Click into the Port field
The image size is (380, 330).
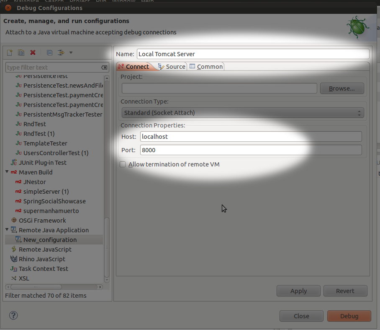251,150
